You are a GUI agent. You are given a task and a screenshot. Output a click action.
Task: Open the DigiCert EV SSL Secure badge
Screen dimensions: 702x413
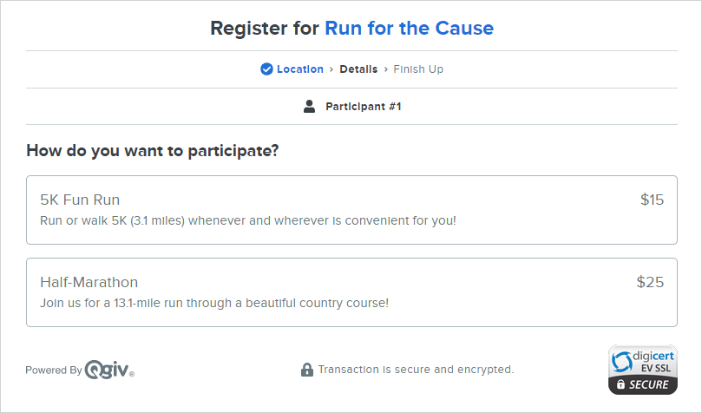click(x=642, y=370)
